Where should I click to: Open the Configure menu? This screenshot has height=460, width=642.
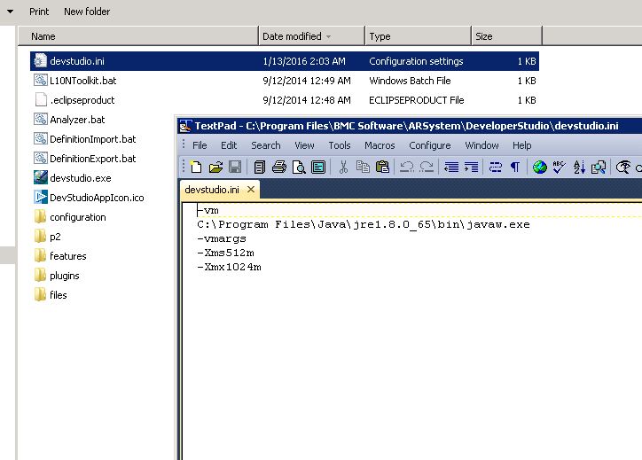coord(429,145)
